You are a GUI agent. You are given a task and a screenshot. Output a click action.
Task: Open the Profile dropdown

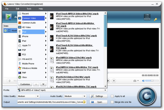click(105, 90)
